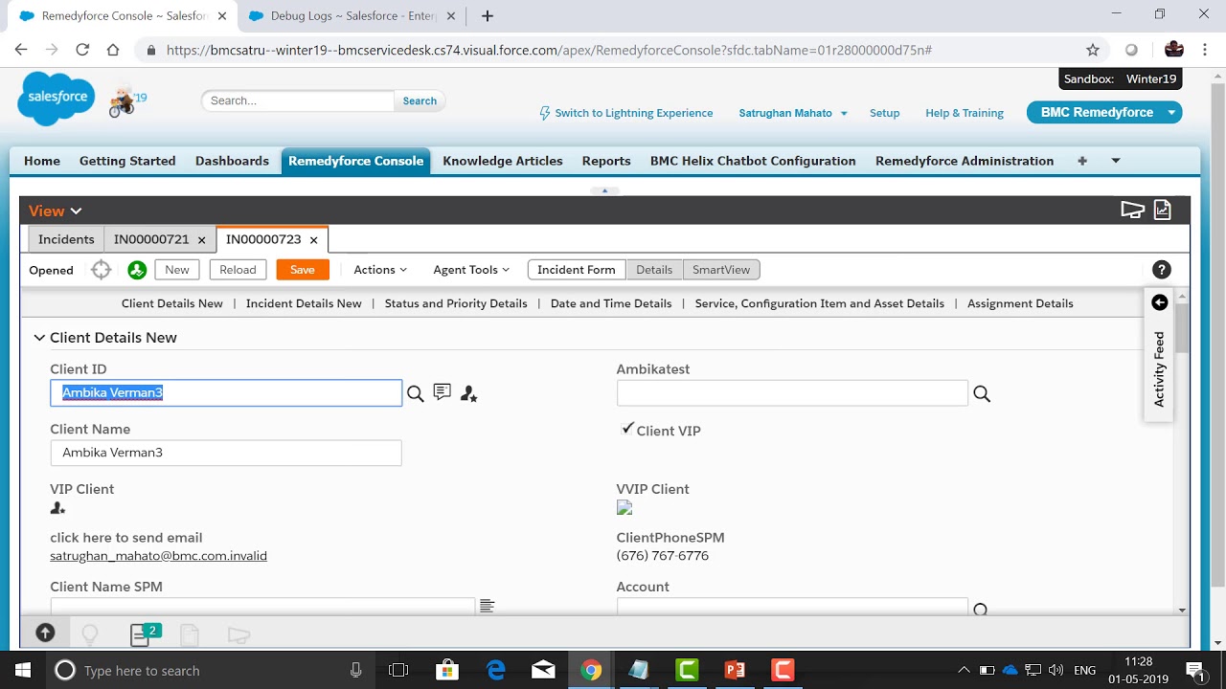1226x689 pixels.
Task: Click the Salesforce cloud logo
Action: [57, 98]
